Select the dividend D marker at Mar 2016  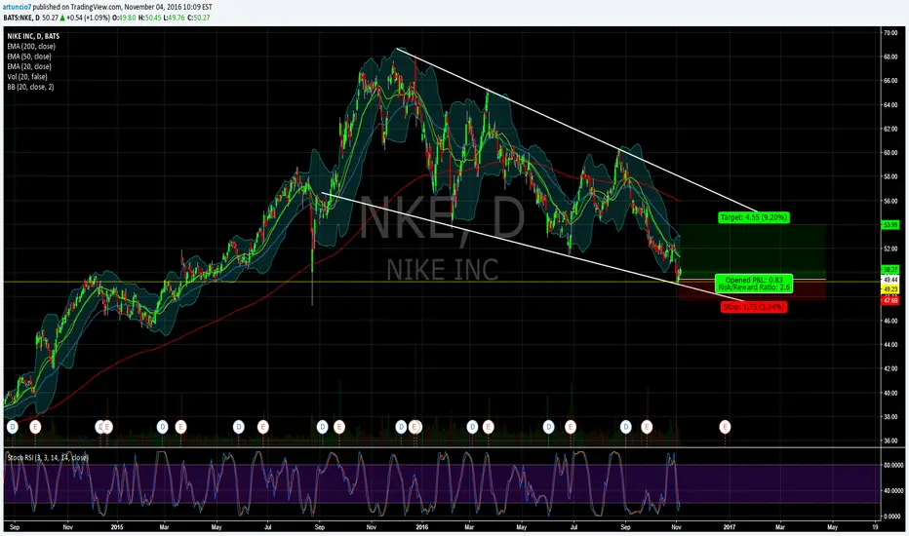point(472,427)
